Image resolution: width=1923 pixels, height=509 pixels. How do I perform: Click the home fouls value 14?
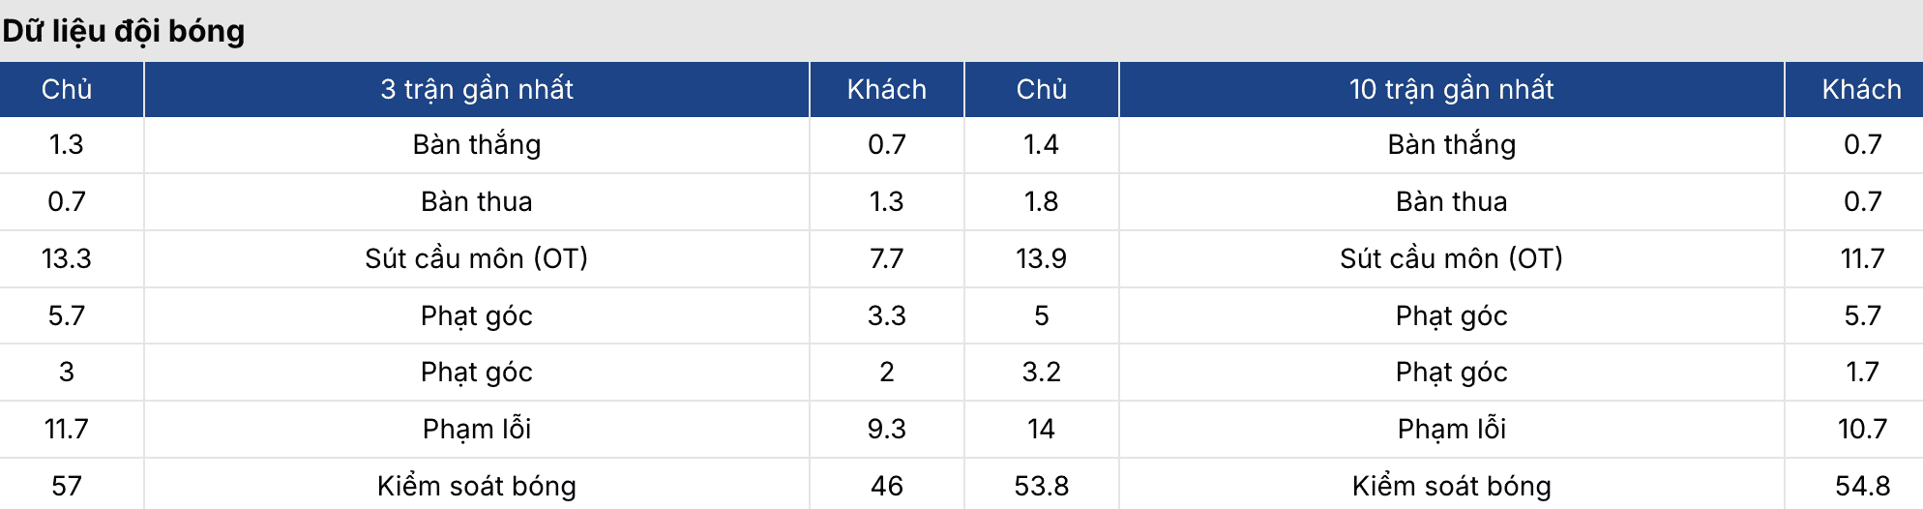click(1041, 429)
